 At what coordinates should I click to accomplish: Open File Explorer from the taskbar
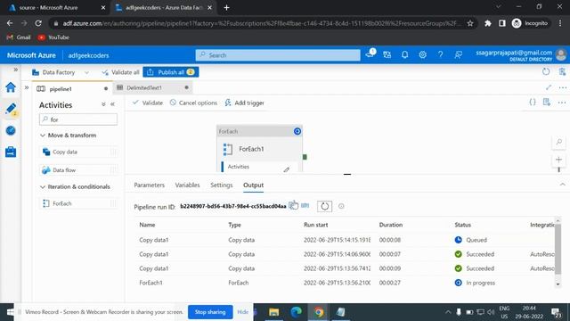[273, 312]
